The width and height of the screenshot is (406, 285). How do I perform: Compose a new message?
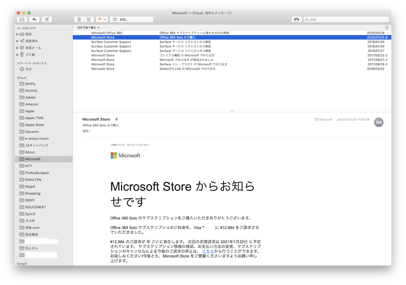(47, 19)
